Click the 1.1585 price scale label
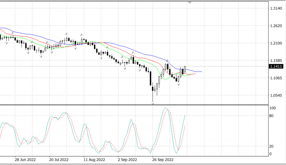The width and height of the screenshot is (286, 165). click(276, 60)
